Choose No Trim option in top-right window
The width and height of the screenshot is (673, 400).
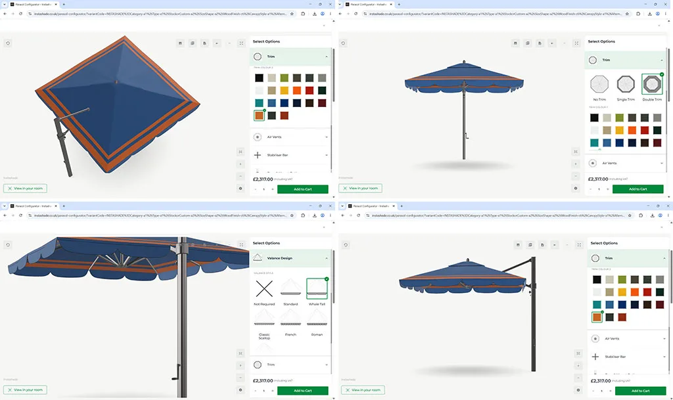[x=599, y=87]
